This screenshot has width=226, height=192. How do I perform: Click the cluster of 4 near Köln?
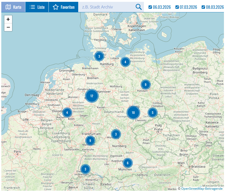click(67, 113)
